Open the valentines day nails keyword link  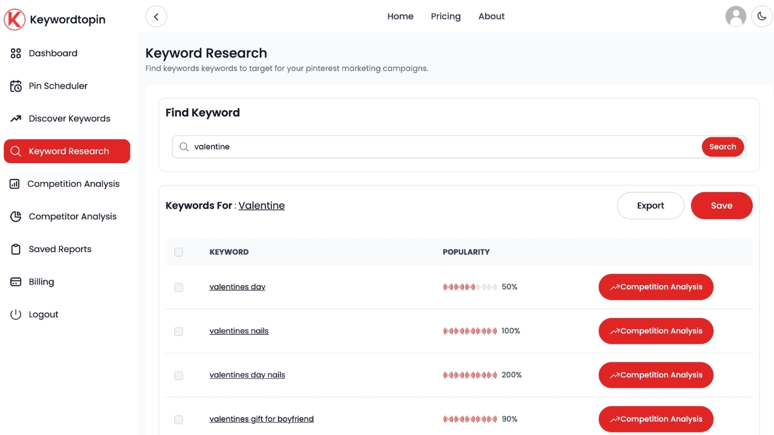(x=247, y=375)
